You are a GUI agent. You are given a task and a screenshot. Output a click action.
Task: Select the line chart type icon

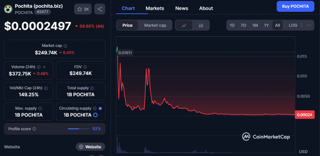click(184, 25)
